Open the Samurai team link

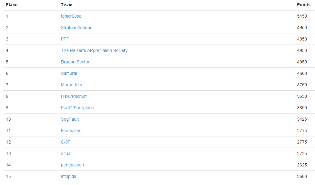pyautogui.click(x=69, y=73)
